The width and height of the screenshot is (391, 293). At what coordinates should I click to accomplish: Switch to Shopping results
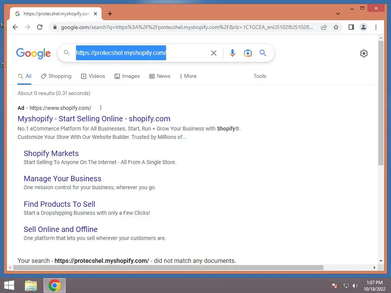[56, 76]
